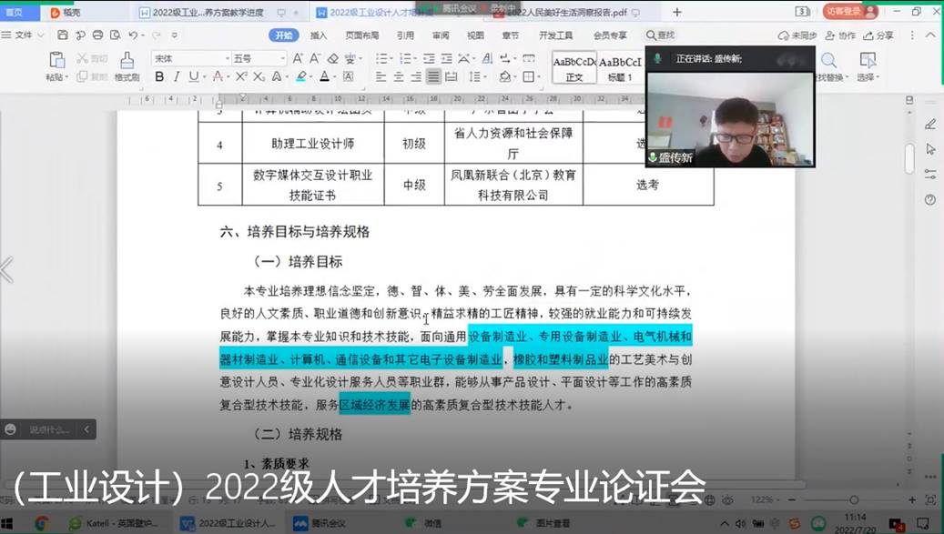
Task: Click the text highlight color icon
Action: pyautogui.click(x=301, y=77)
